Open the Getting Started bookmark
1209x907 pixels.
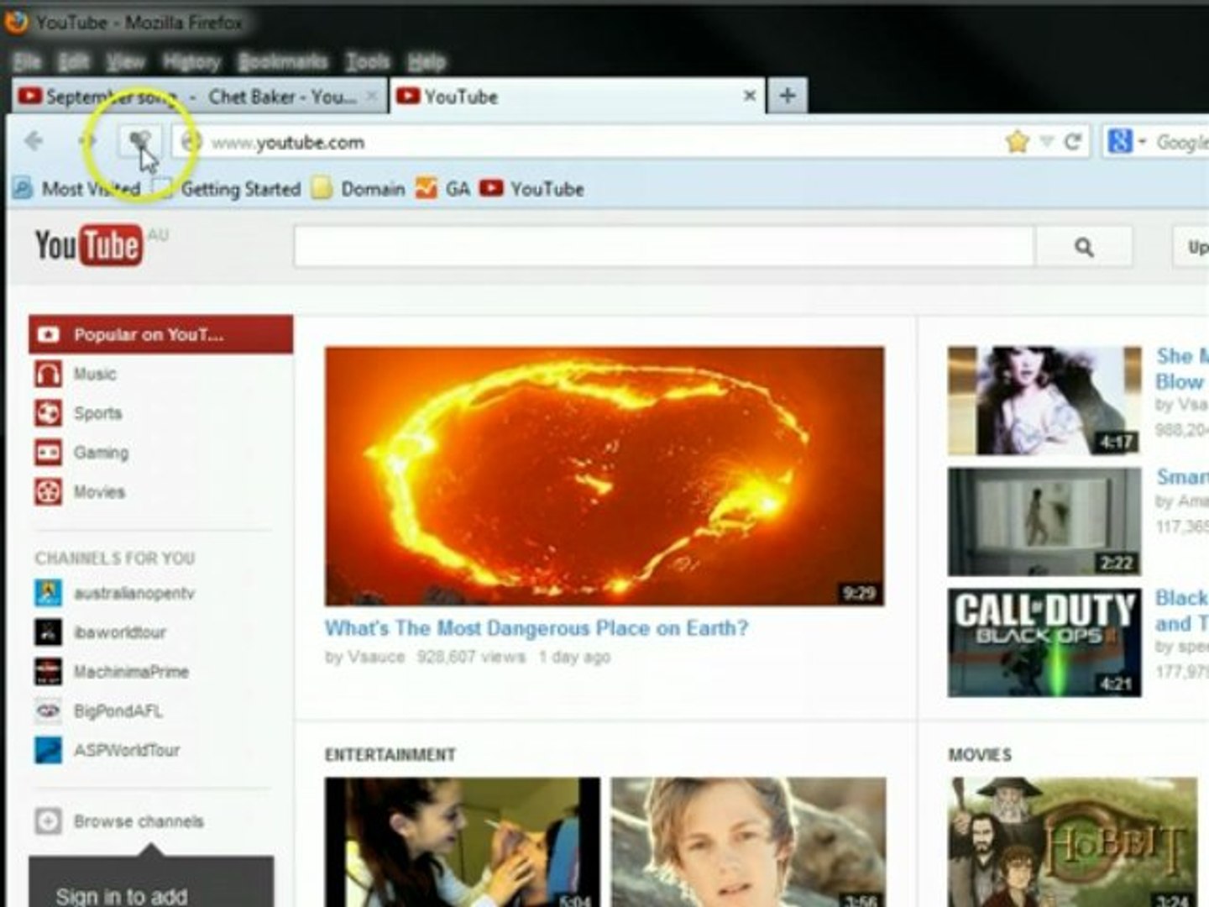pyautogui.click(x=228, y=189)
